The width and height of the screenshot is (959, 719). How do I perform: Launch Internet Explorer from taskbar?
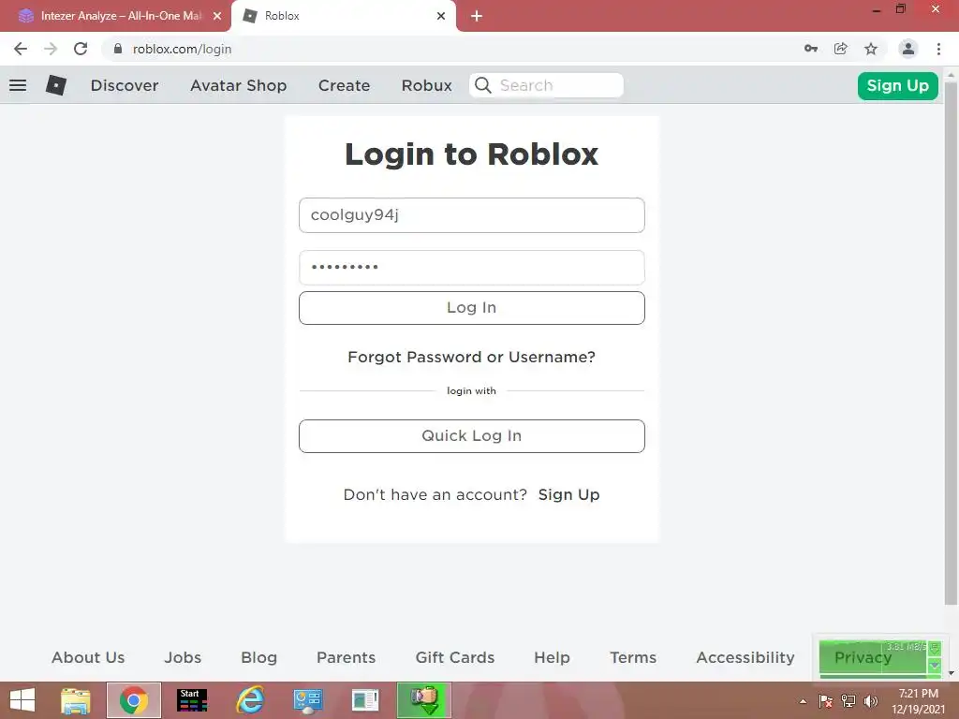click(250, 700)
